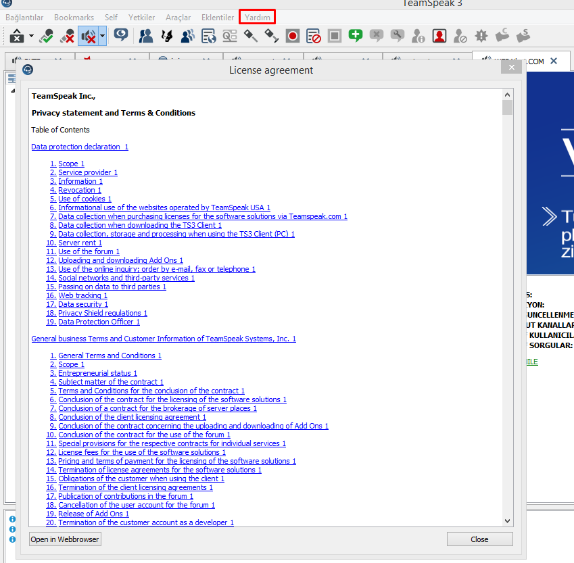574x563 pixels.
Task: Click the gavel icon with underline
Action: tap(272, 36)
